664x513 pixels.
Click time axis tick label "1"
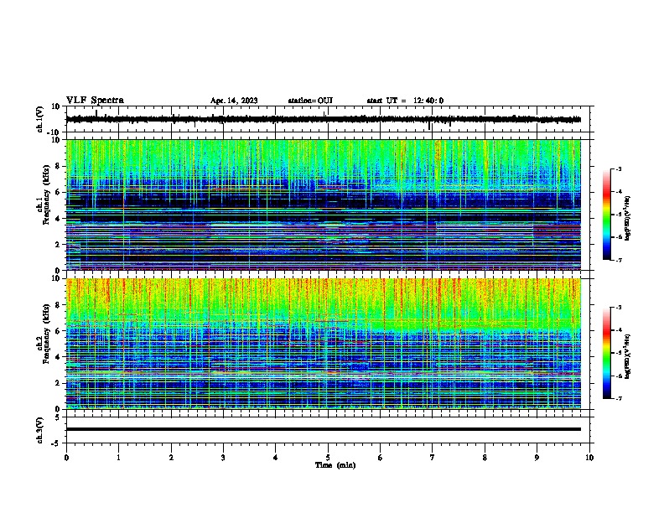[118, 458]
